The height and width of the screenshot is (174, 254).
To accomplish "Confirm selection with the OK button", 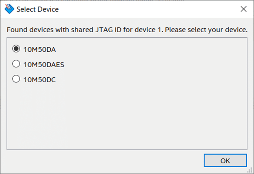I will pos(225,160).
